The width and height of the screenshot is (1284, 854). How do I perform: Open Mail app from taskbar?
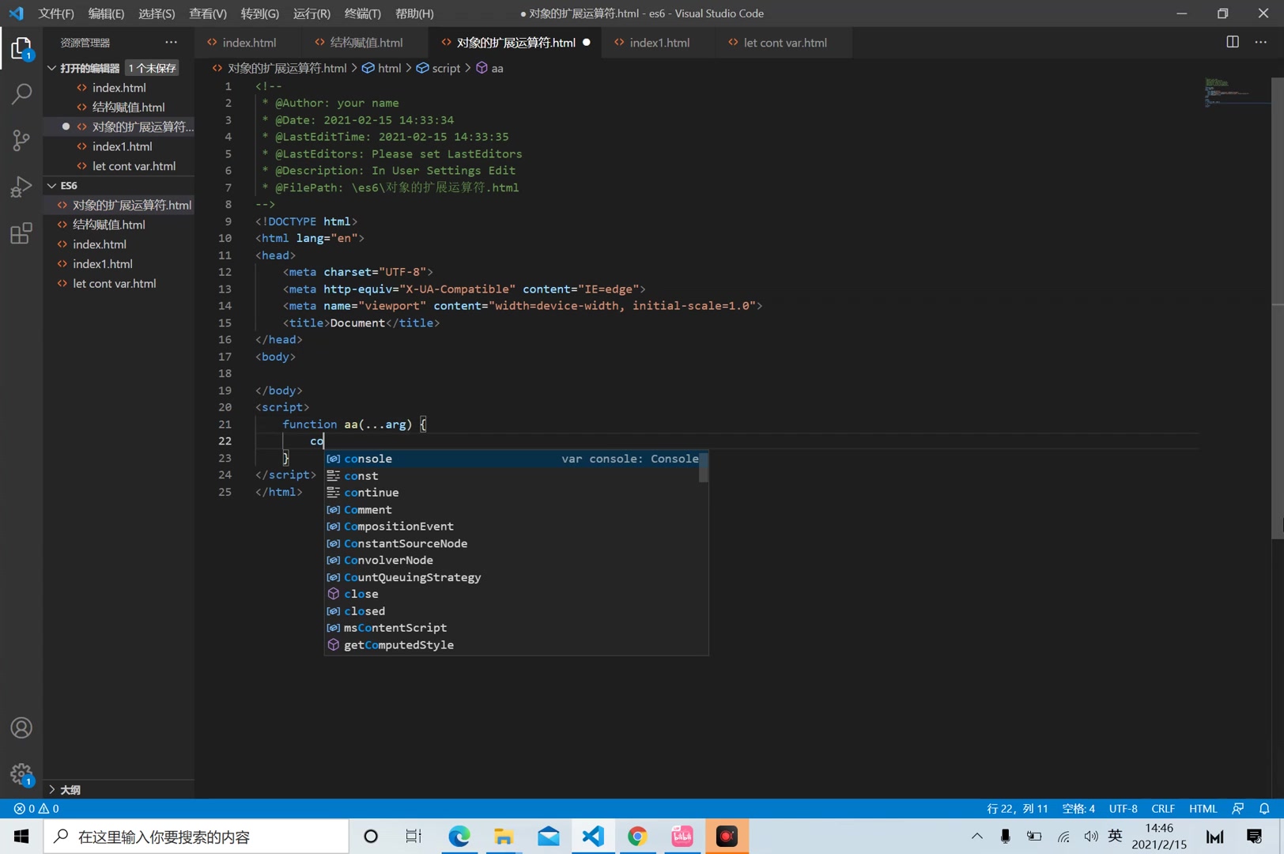click(549, 836)
